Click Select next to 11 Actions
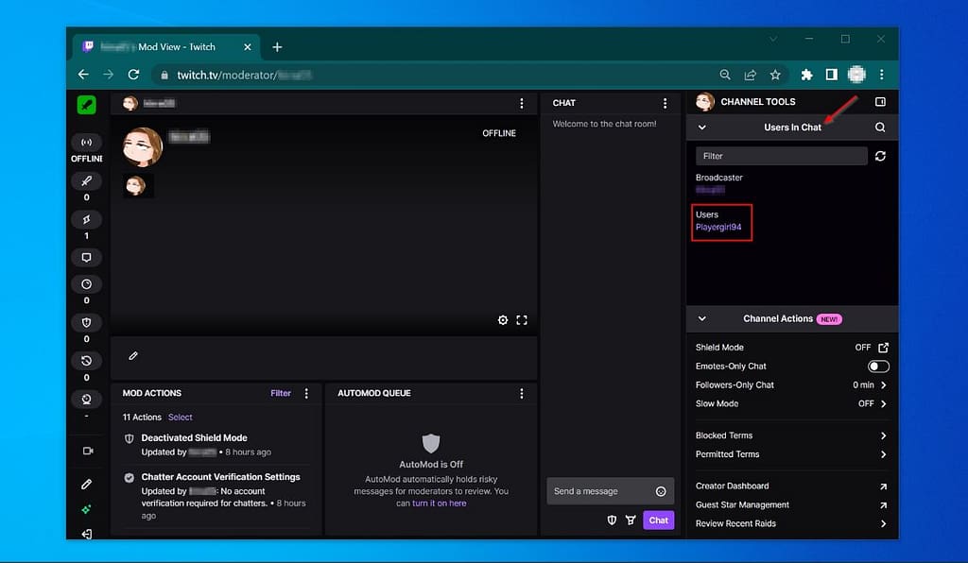Image resolution: width=968 pixels, height=563 pixels. pos(181,418)
